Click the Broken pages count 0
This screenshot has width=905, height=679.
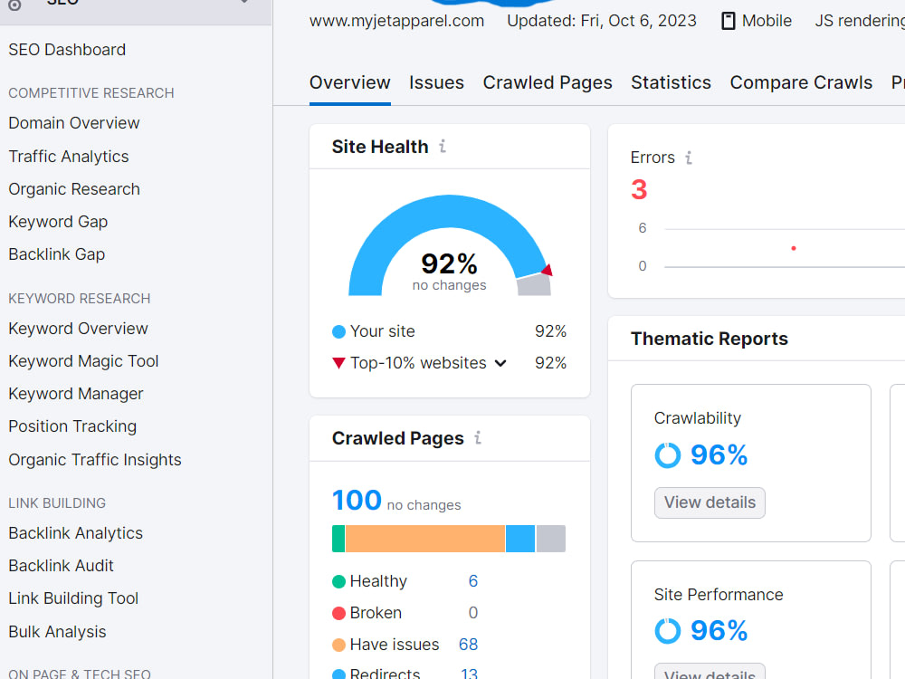[x=472, y=613]
